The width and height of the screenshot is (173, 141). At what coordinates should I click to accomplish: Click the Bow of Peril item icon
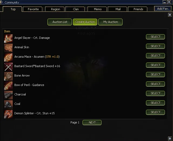(8, 86)
